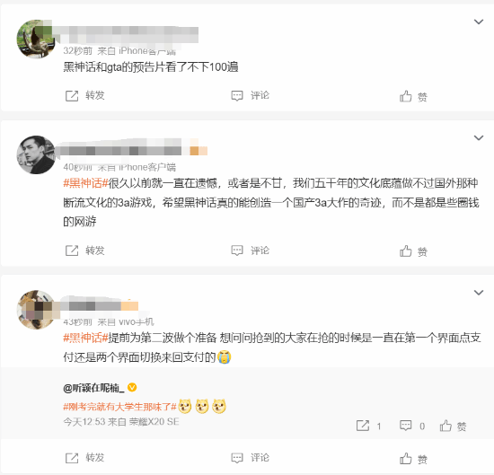Click 转发 under the bottom post

coord(84,458)
